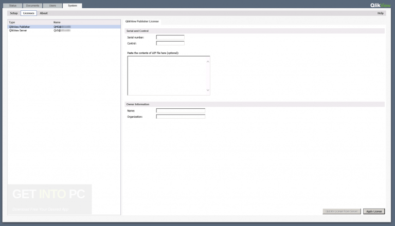
Task: Select the System tab
Action: tap(73, 6)
